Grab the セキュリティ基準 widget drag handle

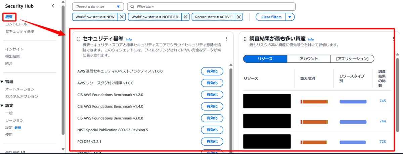79,39
